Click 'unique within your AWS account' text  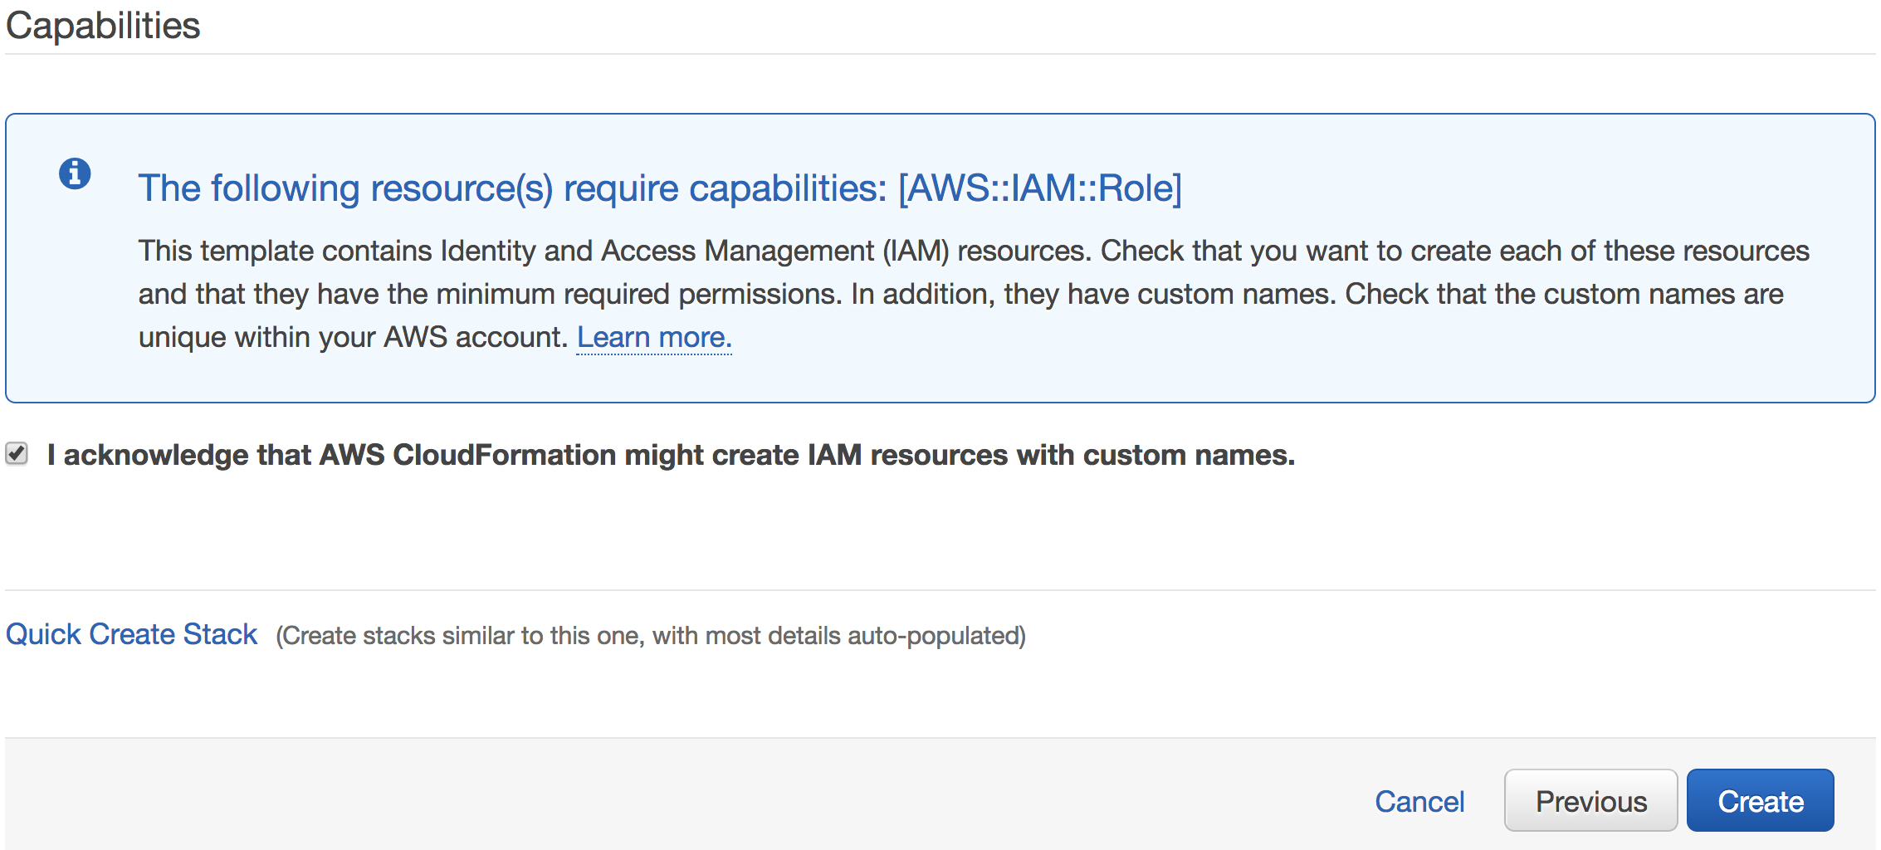(353, 338)
